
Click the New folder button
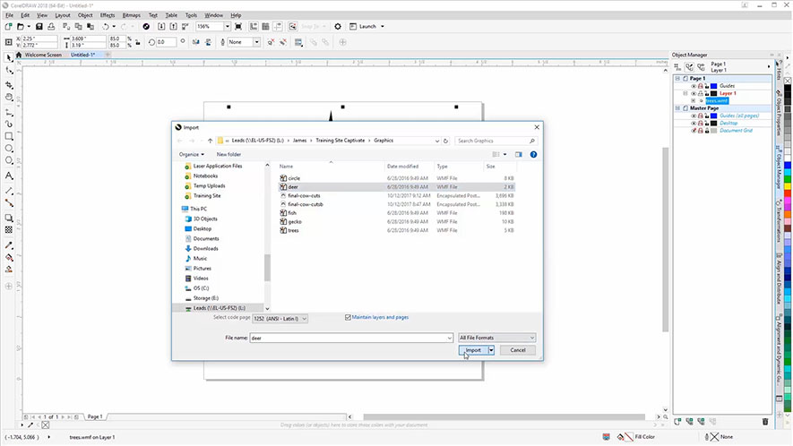[228, 154]
